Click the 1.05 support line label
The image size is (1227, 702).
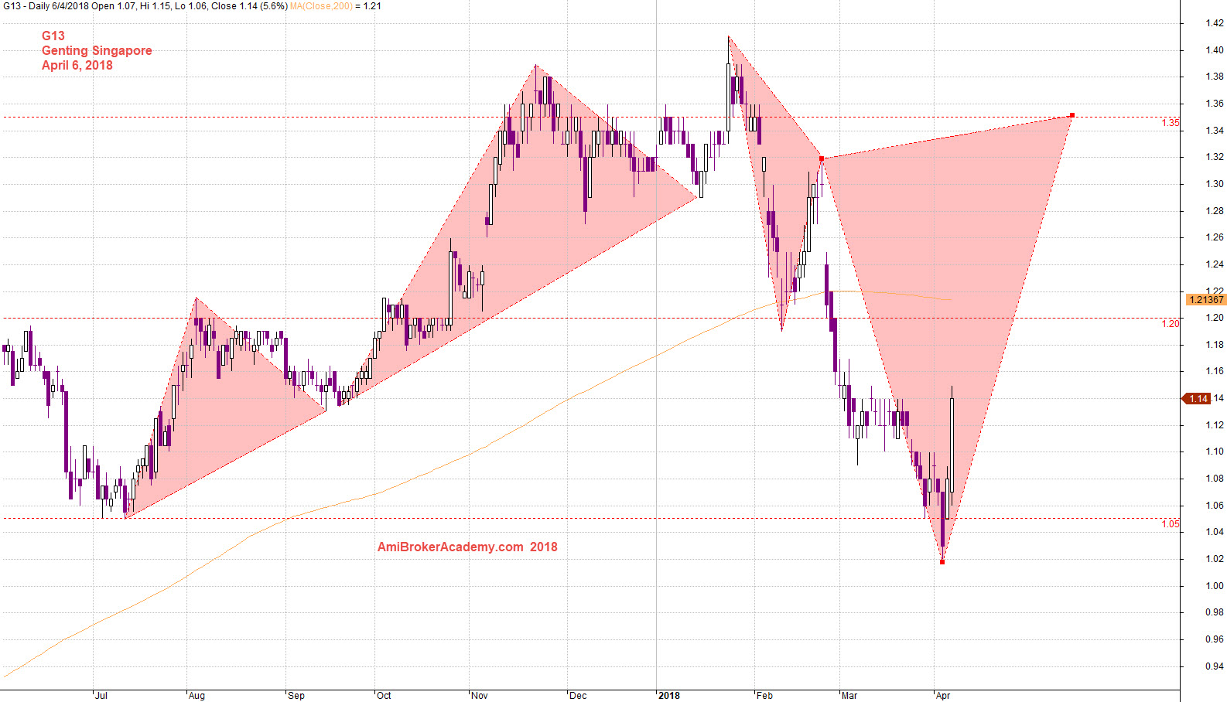click(x=1171, y=524)
